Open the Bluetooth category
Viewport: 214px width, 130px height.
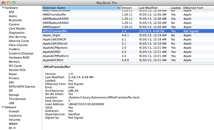[15, 20]
